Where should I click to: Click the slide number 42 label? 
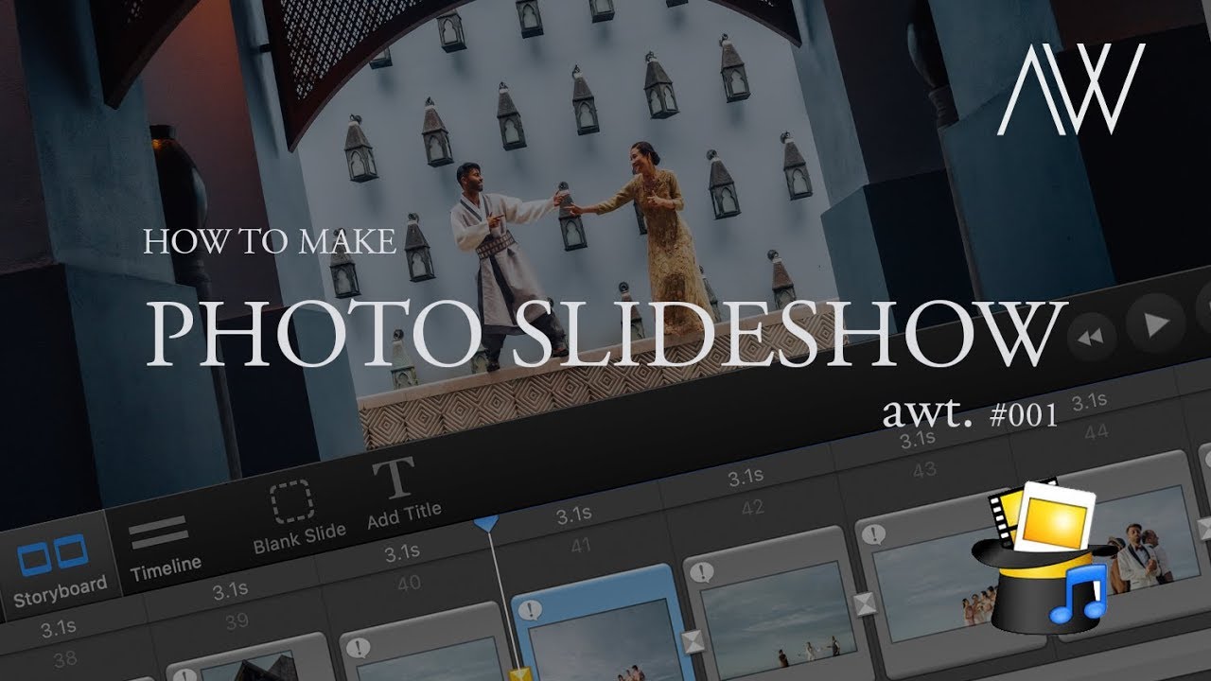click(752, 508)
